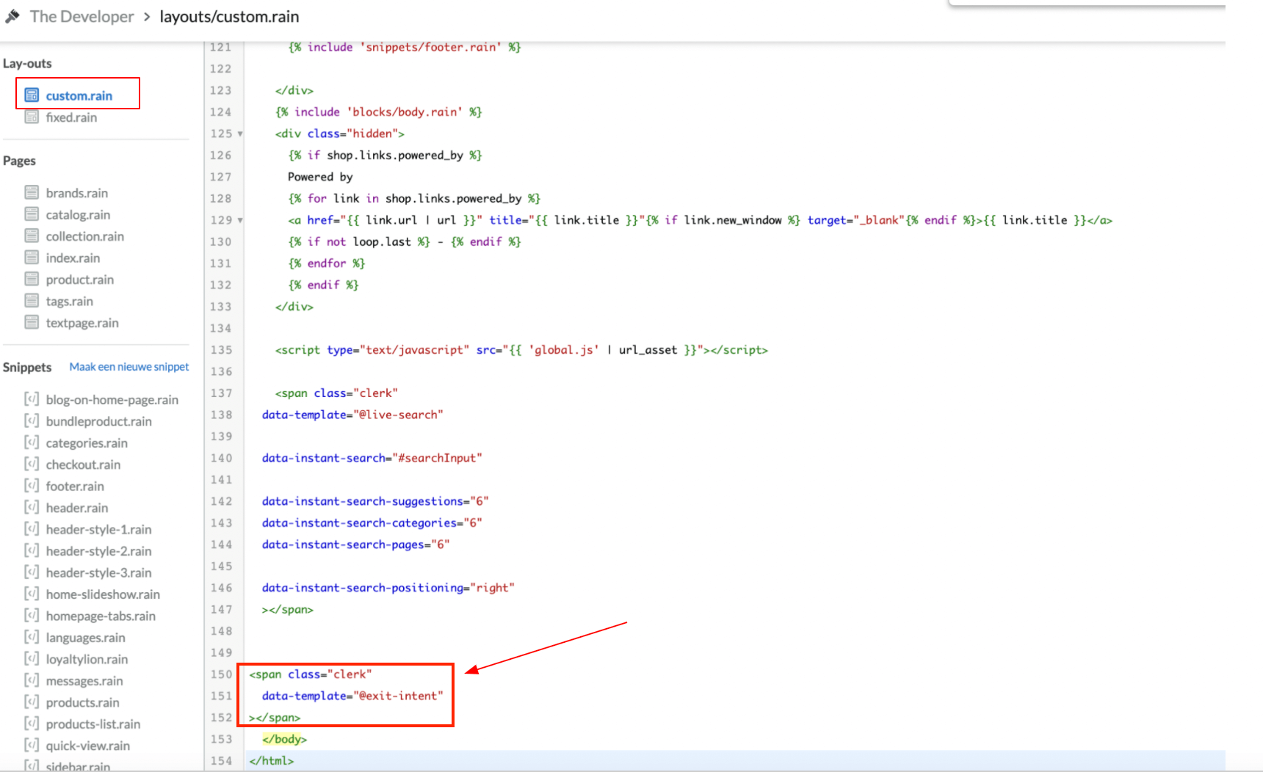Screen dimensions: 1263x772
Task: Click the brands.rain page icon
Action: pos(32,193)
